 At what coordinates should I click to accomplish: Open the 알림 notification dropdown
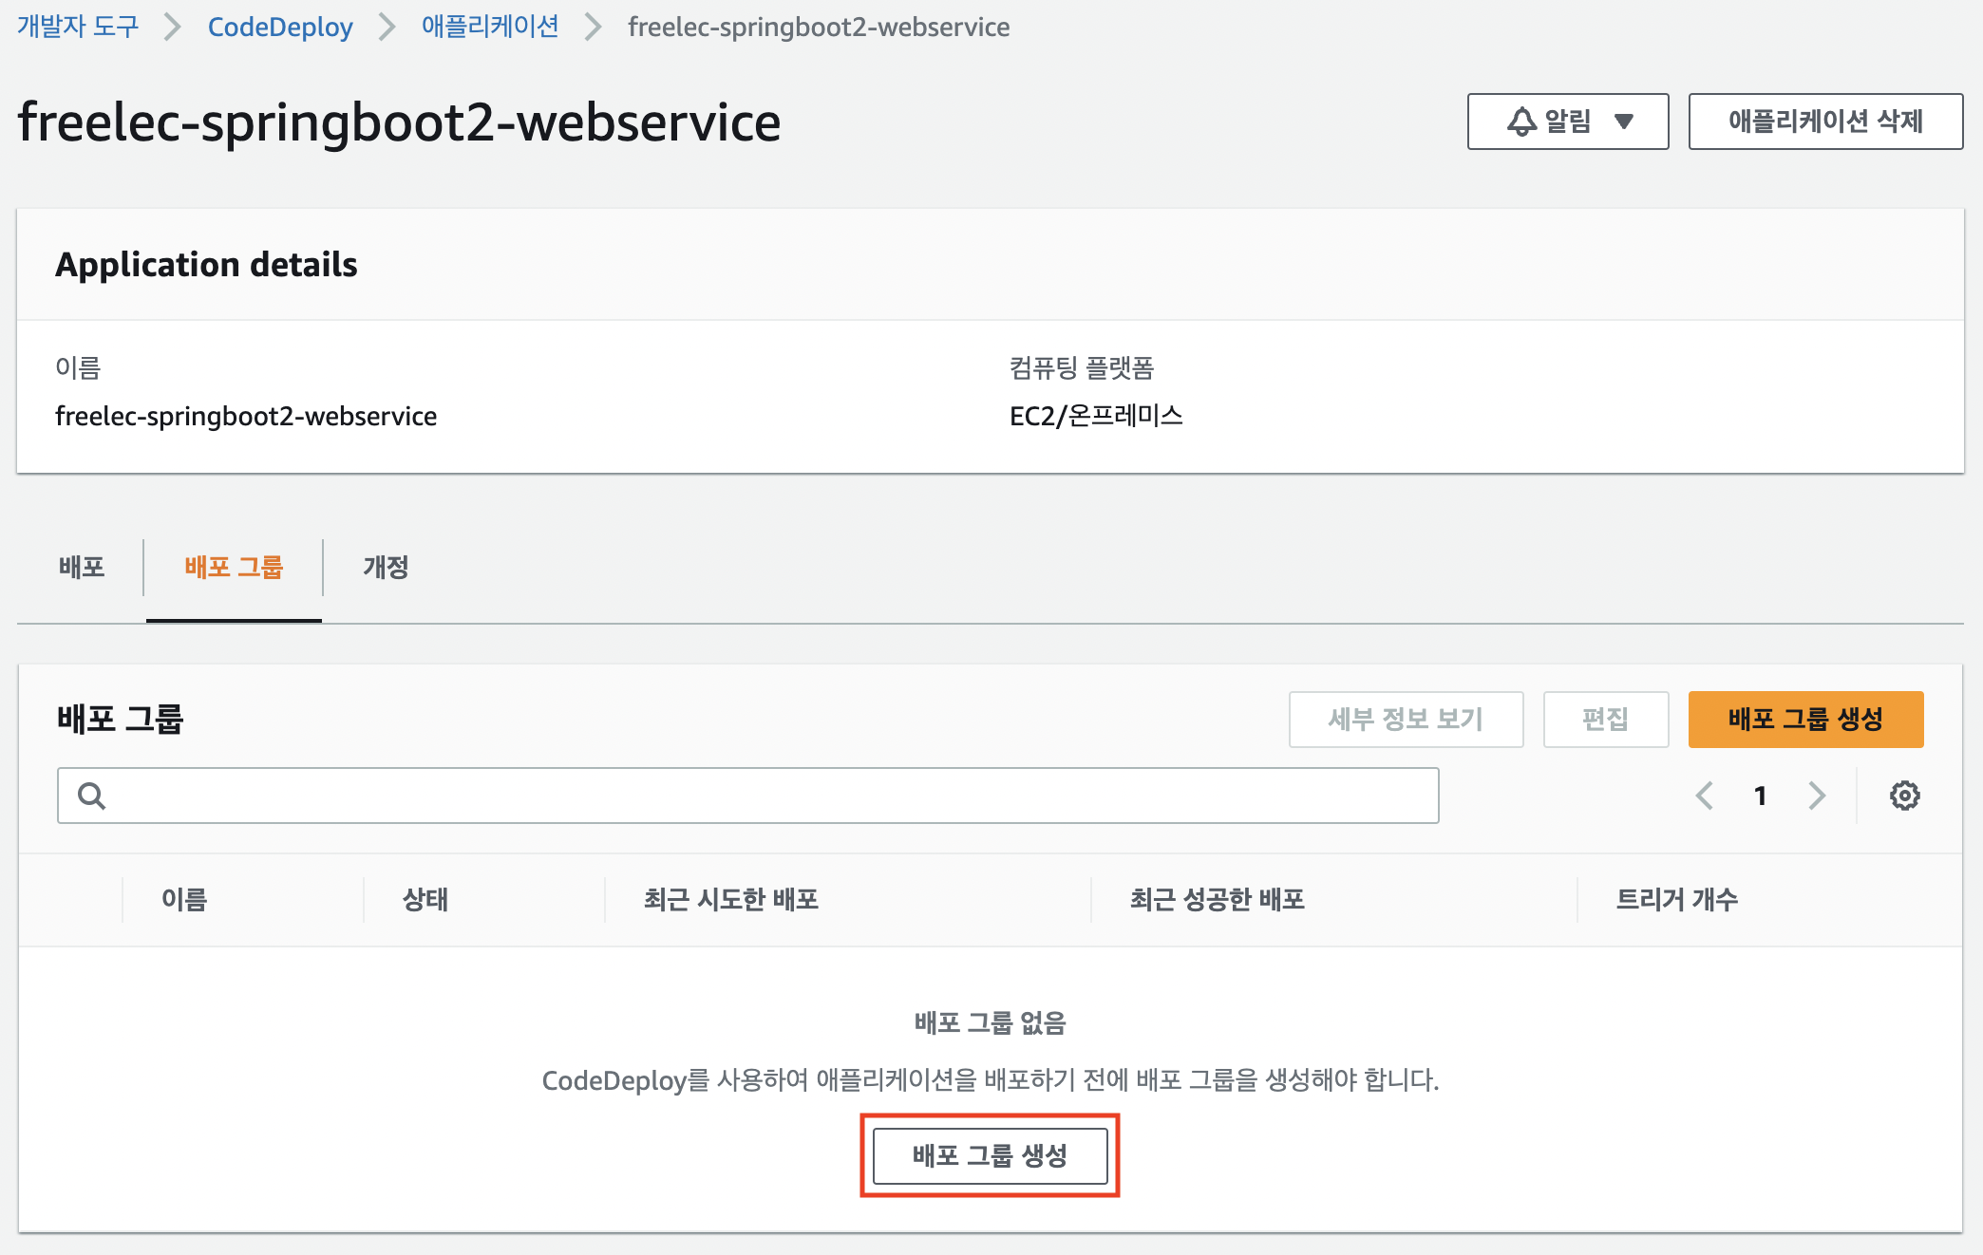tap(1568, 122)
